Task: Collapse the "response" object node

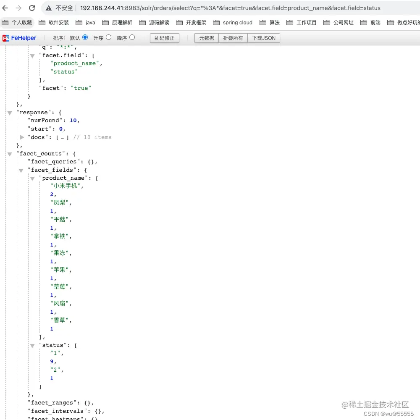Action: tap(10, 113)
